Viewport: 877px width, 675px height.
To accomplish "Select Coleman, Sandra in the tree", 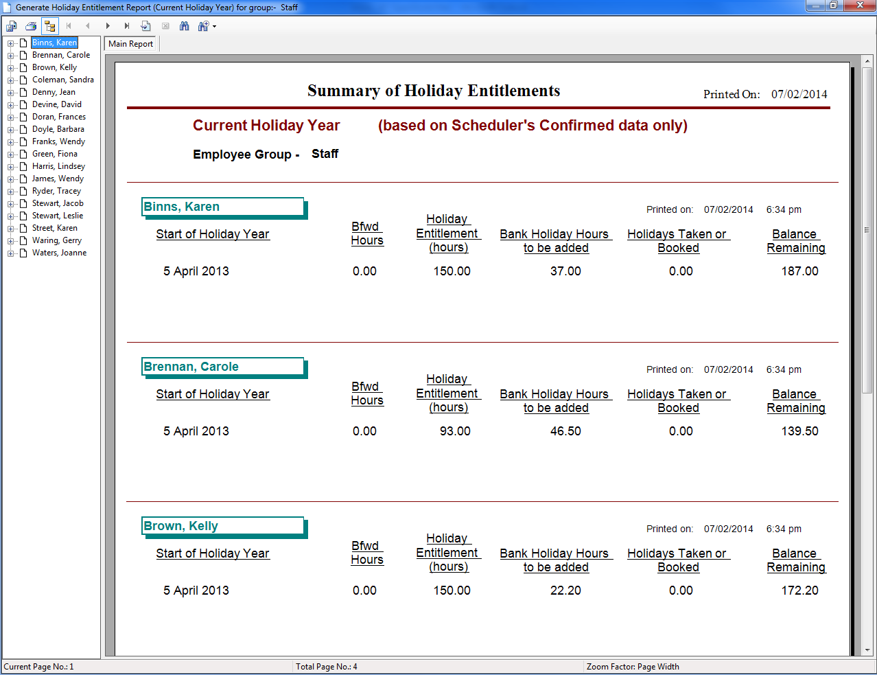I will click(x=63, y=80).
